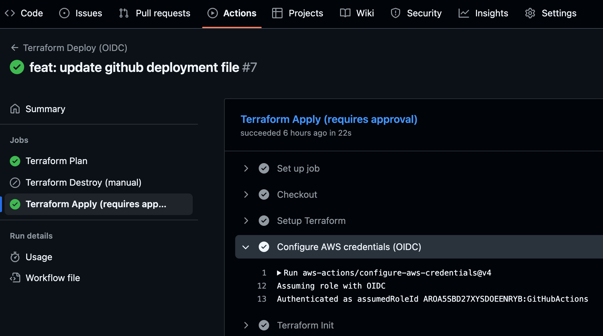Screen dimensions: 603x336
Task: Expand the Run aws-actions log line
Action: 279,273
